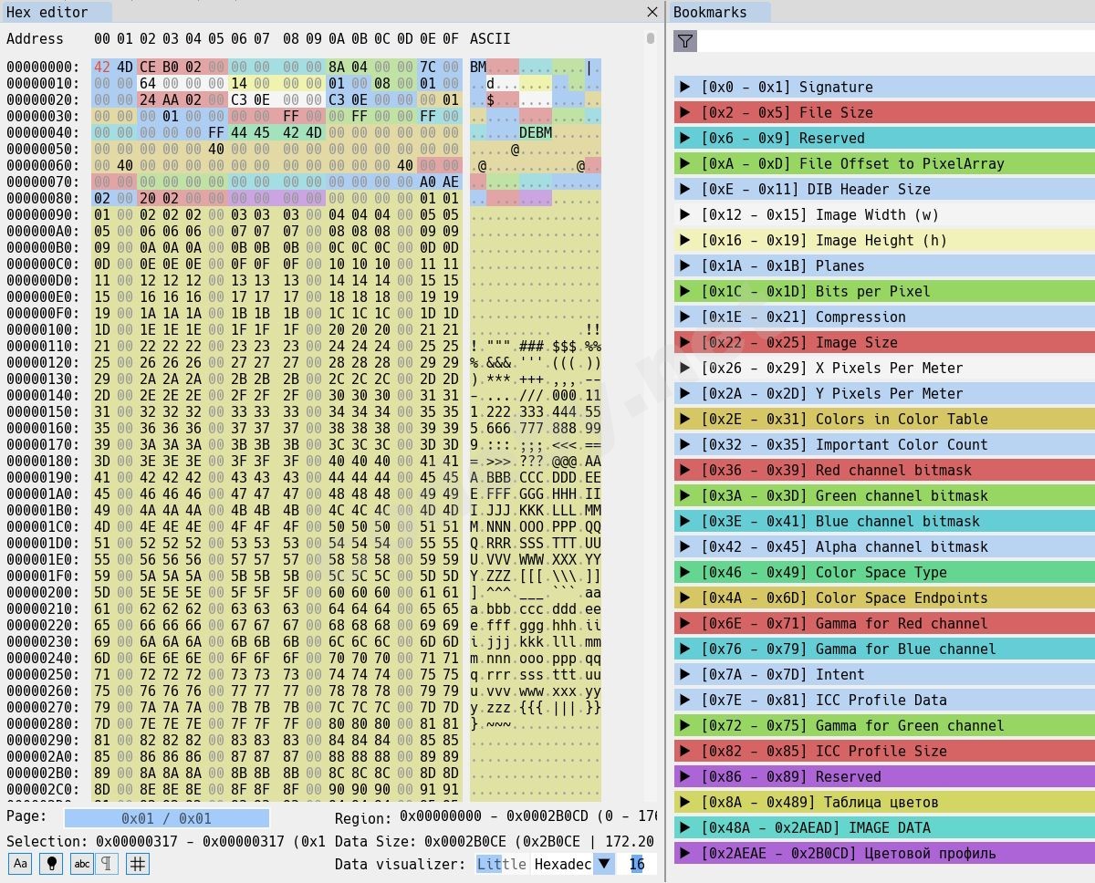Select the ICC Profile Data bookmark

pyautogui.click(x=884, y=700)
